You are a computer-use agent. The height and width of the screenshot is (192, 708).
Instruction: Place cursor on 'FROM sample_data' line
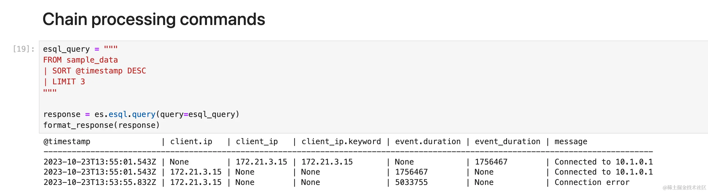[80, 60]
